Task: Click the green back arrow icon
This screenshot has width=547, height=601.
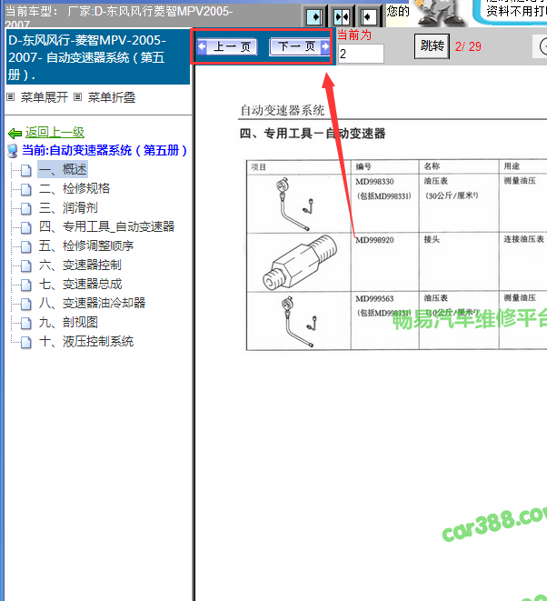Action: (x=15, y=134)
